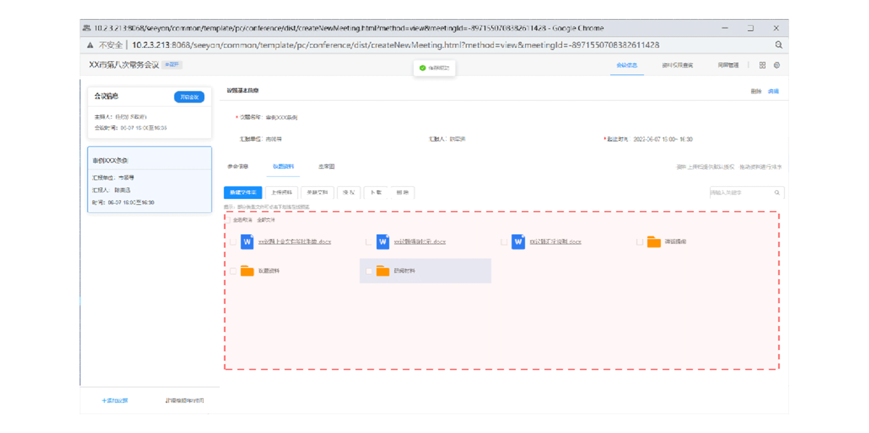Click the grid view icon in header
The width and height of the screenshot is (869, 433).
(762, 65)
